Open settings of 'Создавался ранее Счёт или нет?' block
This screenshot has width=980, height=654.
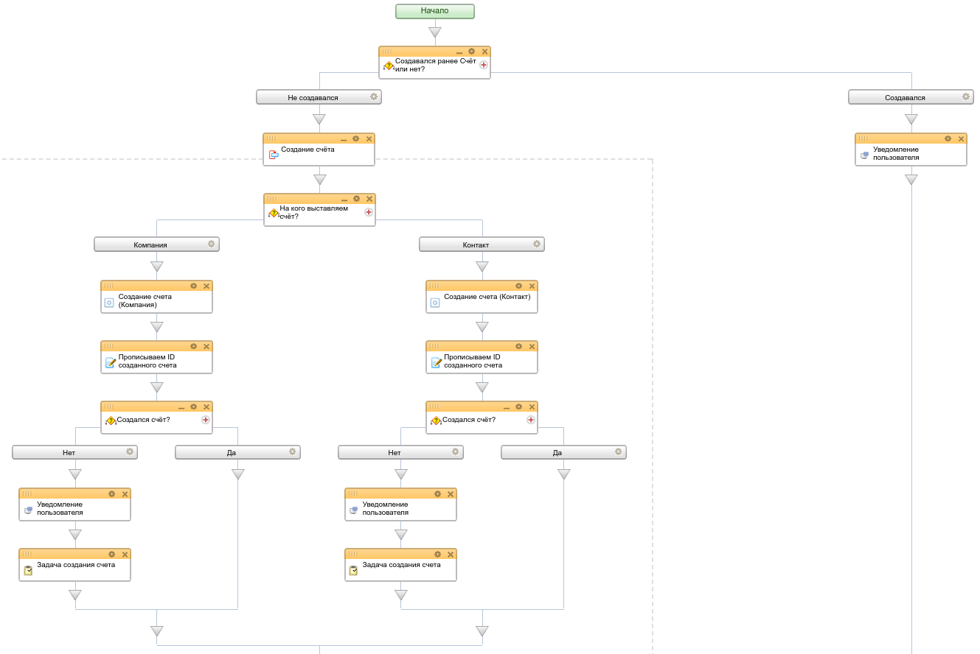coord(472,52)
